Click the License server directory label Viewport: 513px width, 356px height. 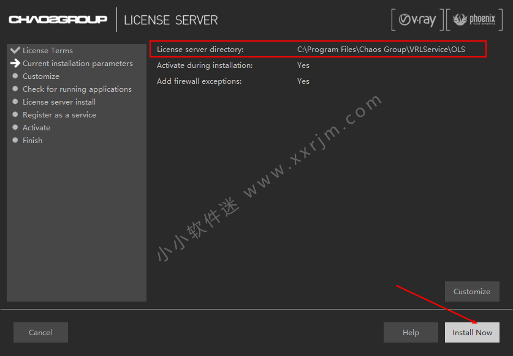(200, 50)
